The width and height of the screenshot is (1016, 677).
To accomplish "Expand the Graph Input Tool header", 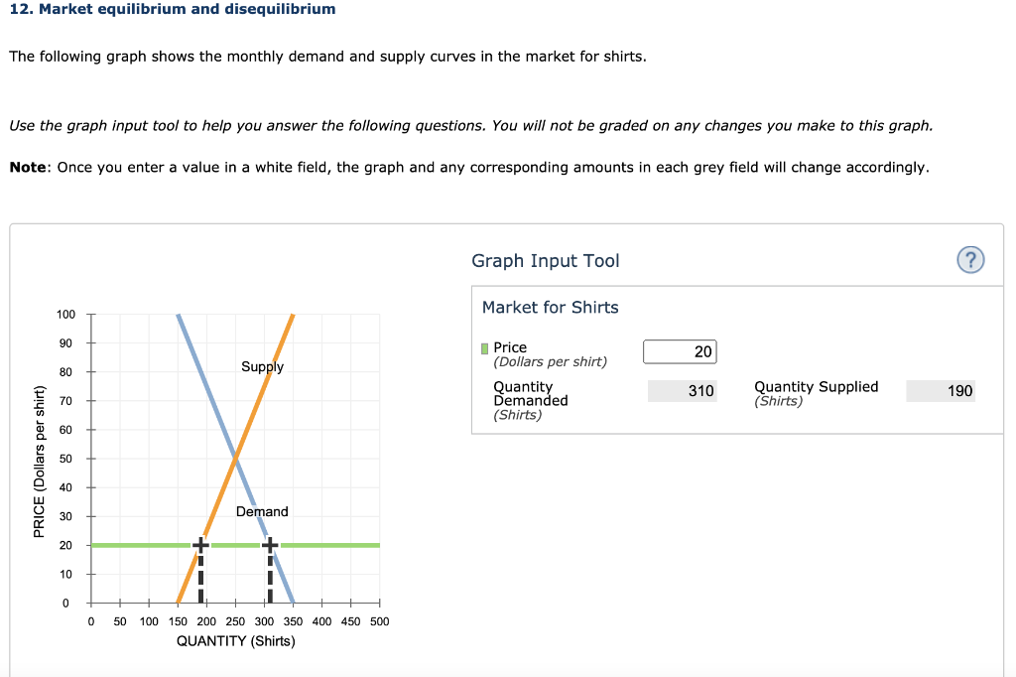I will point(544,260).
